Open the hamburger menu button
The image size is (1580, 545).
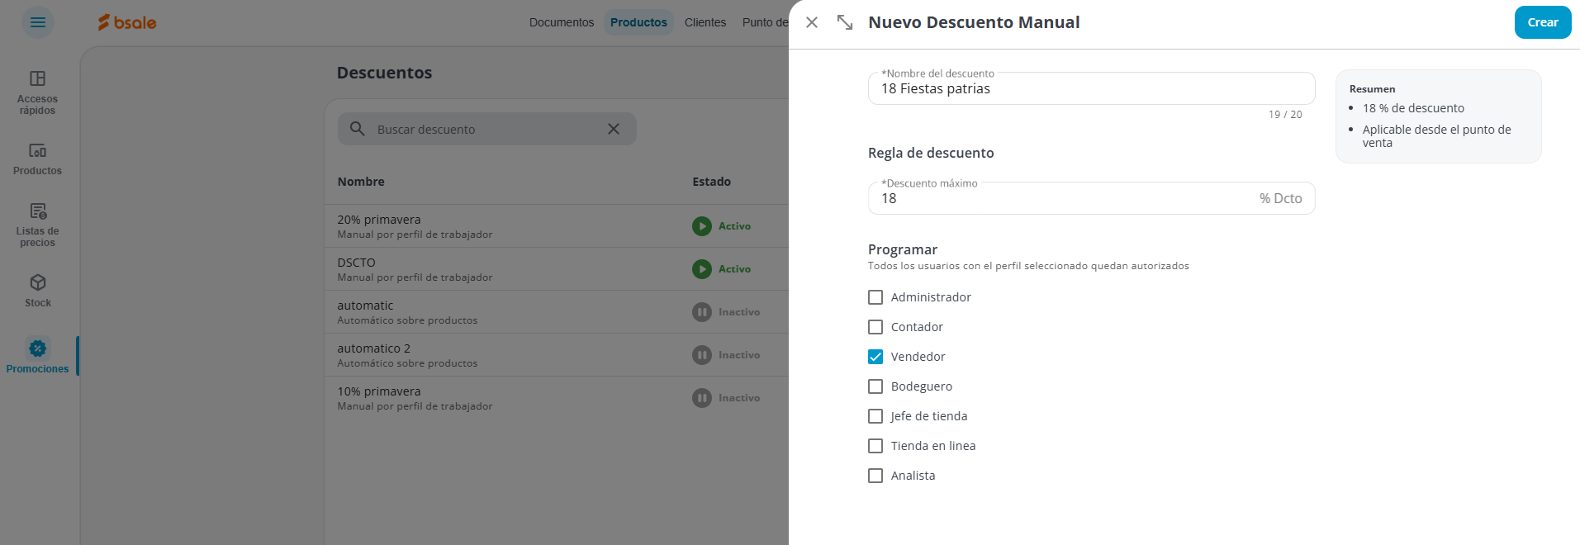38,22
